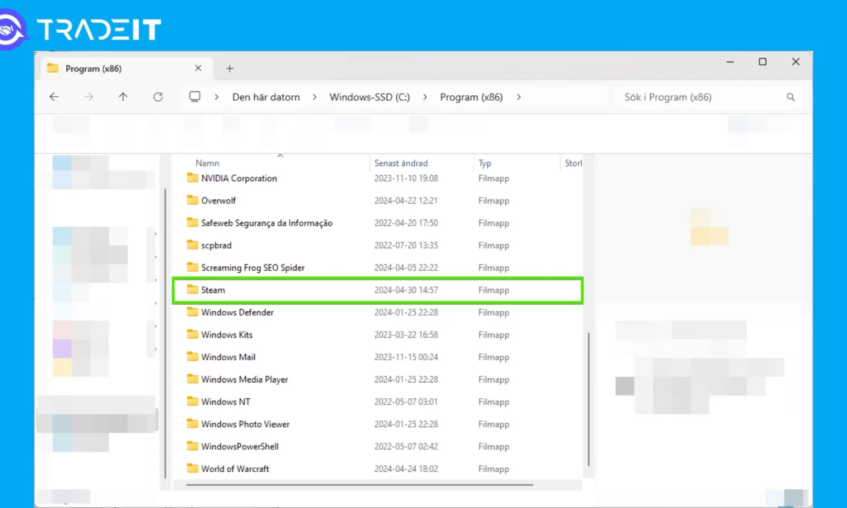Navigate to Den här datorn breadcrumb
Viewport: 847px width, 508px height.
pos(266,97)
